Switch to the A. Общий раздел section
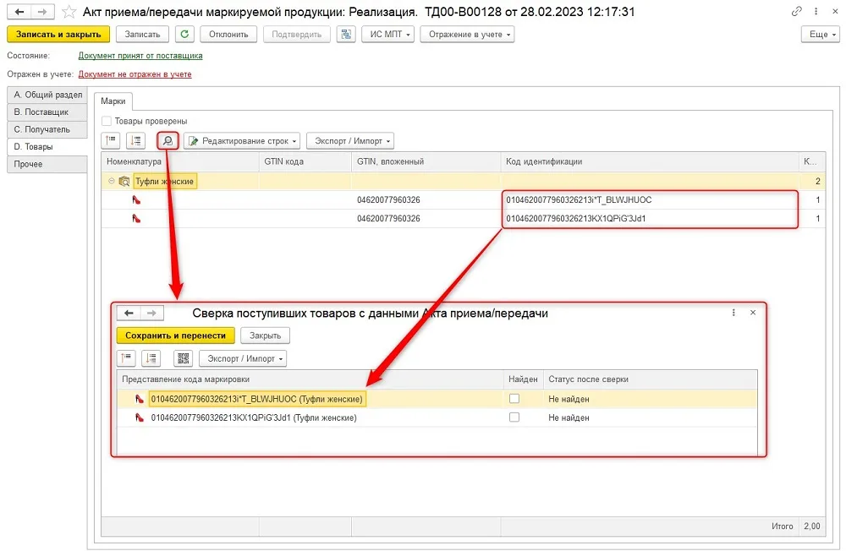 (47, 95)
